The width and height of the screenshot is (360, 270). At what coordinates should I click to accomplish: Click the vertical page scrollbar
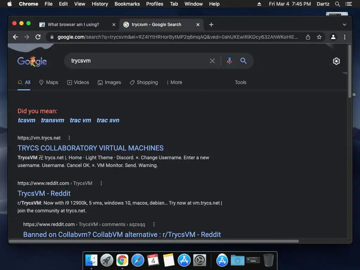350,71
